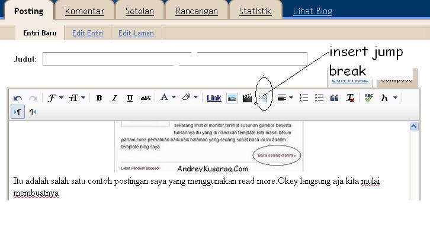Open the font family menu icon
Viewport: 430px width, 227px height.
click(x=52, y=98)
